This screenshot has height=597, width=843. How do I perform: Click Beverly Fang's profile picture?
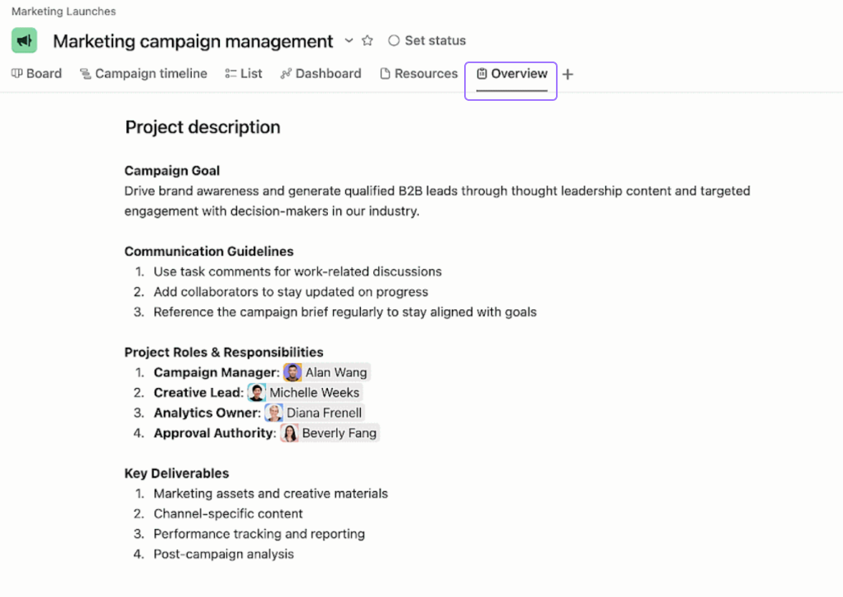click(289, 433)
